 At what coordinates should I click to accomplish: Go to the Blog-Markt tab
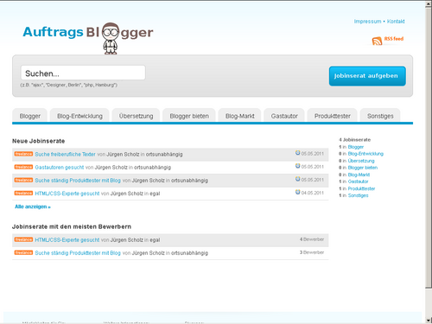click(240, 116)
